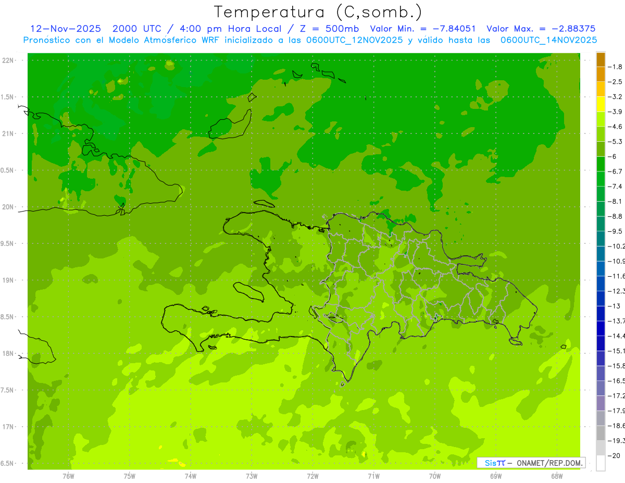
Task: Click the '21N' latitude axis label
Action: click(x=8, y=133)
